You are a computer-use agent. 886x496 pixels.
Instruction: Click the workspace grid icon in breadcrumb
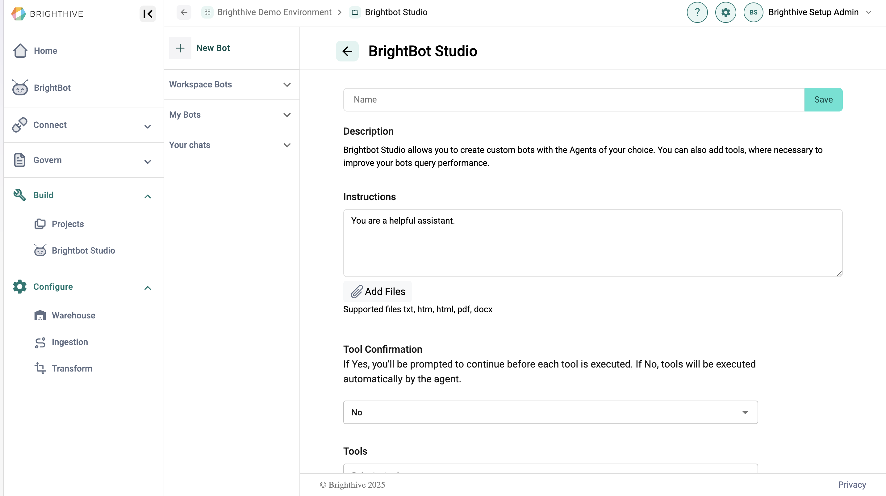click(207, 12)
